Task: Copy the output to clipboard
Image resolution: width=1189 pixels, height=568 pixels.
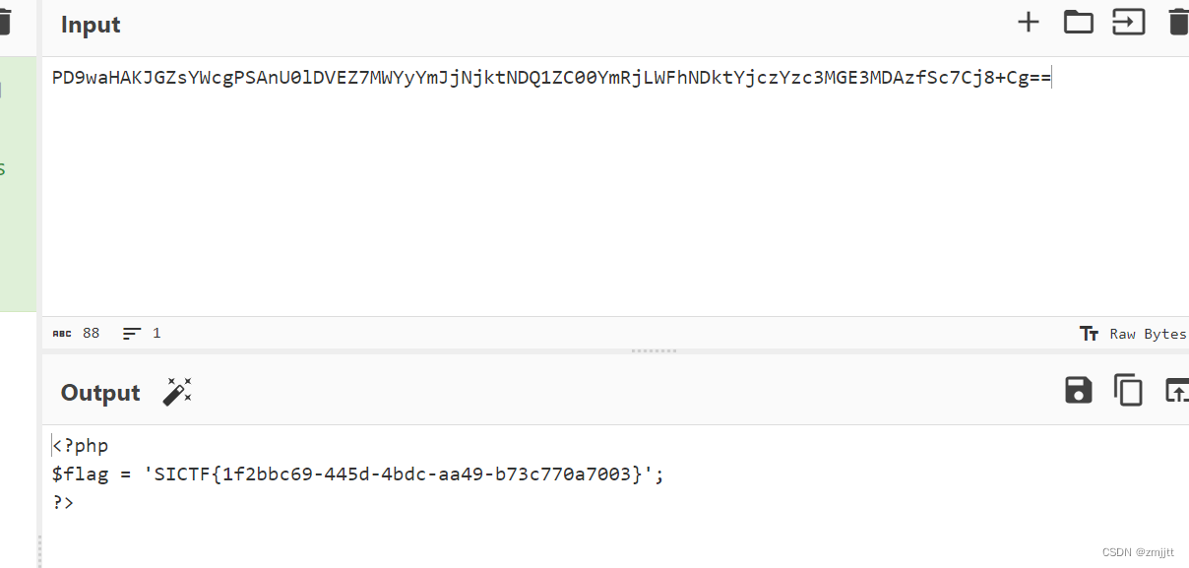Action: pyautogui.click(x=1127, y=390)
